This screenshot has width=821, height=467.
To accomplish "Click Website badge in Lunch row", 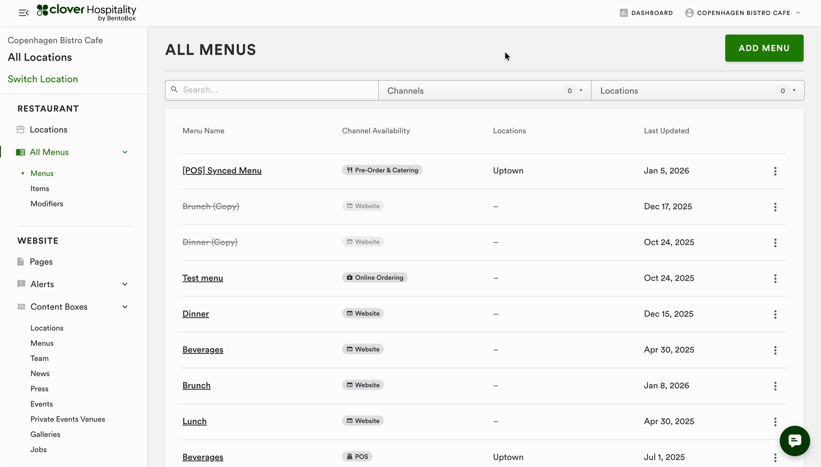I will point(363,421).
